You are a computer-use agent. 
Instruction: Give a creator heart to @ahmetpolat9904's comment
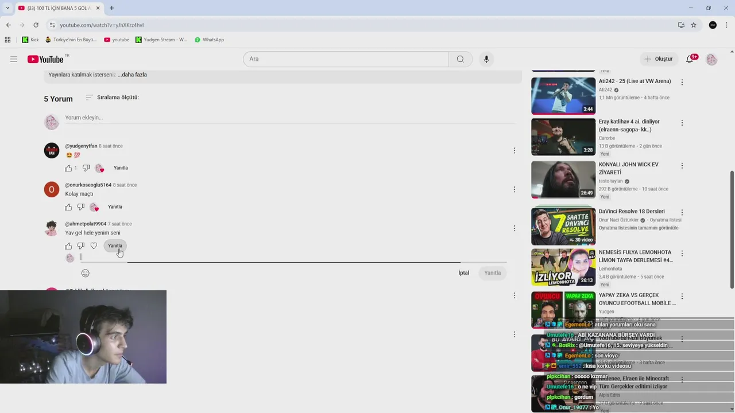(94, 246)
